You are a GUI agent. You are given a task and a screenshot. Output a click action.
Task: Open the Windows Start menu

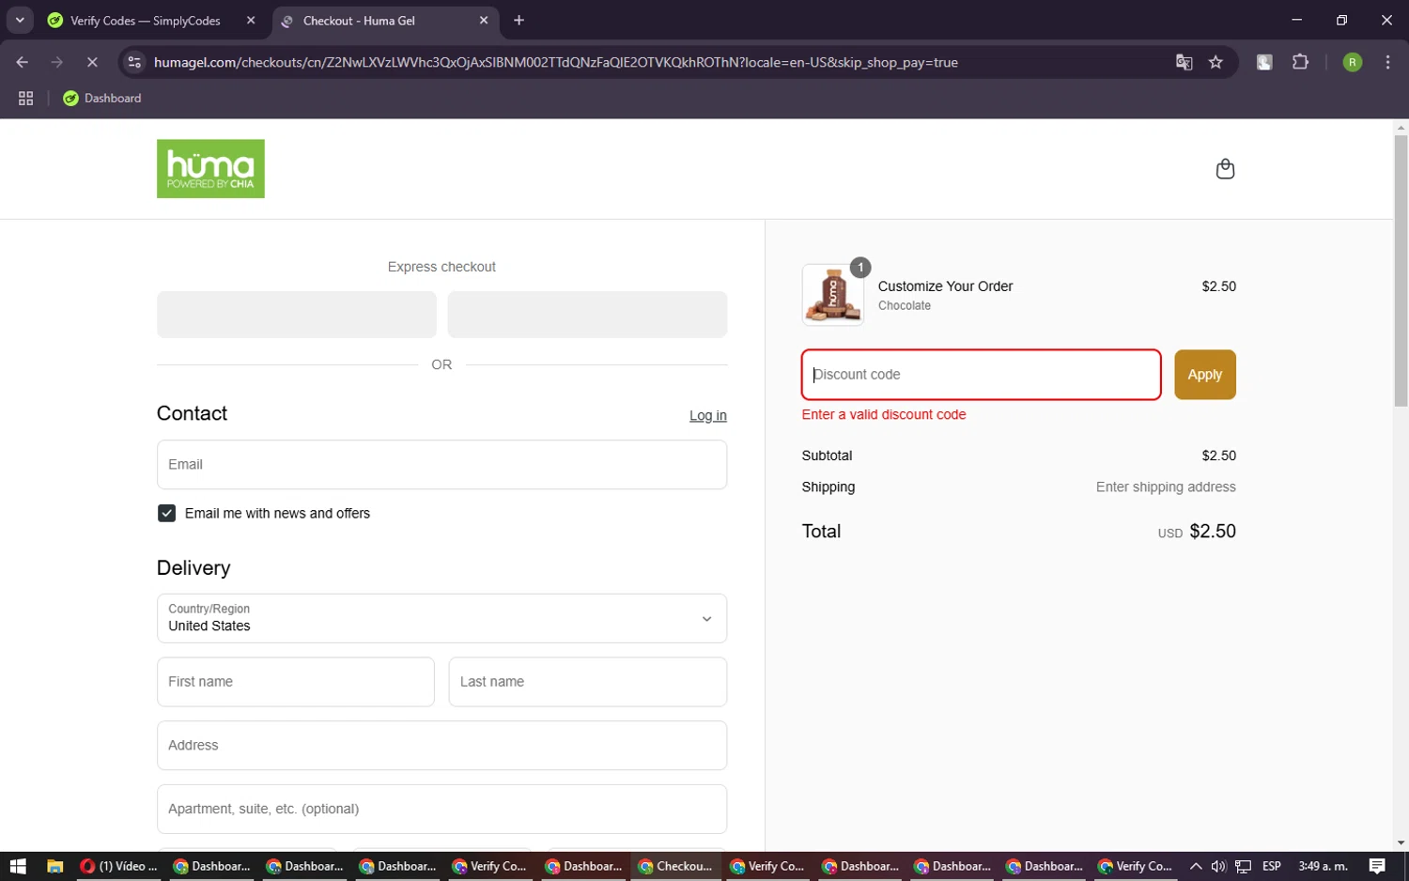pos(18,866)
